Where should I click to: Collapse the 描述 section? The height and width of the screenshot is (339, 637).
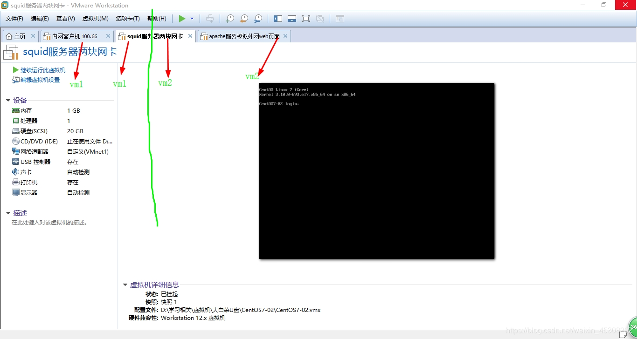[x=8, y=213]
